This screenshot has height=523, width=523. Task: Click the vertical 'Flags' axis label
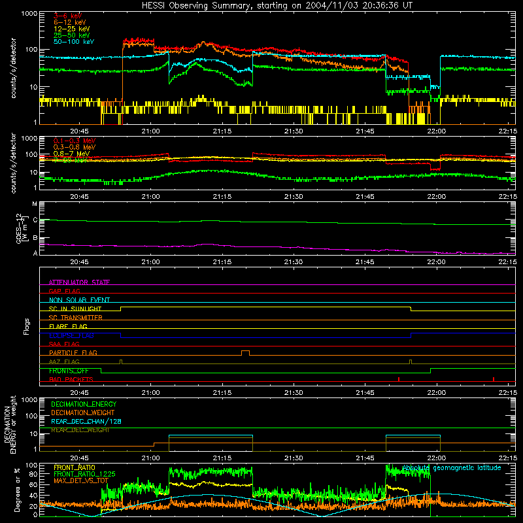pos(27,326)
